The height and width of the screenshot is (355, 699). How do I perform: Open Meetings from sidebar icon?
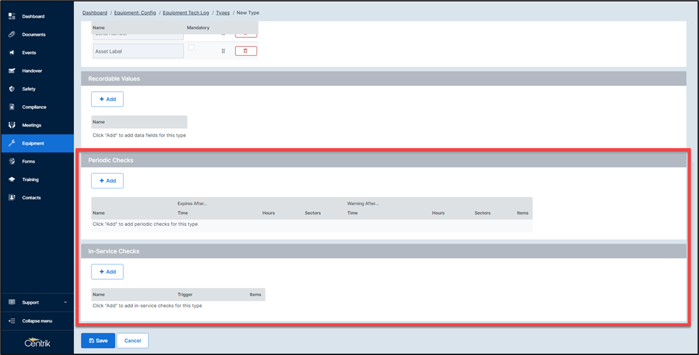point(11,125)
